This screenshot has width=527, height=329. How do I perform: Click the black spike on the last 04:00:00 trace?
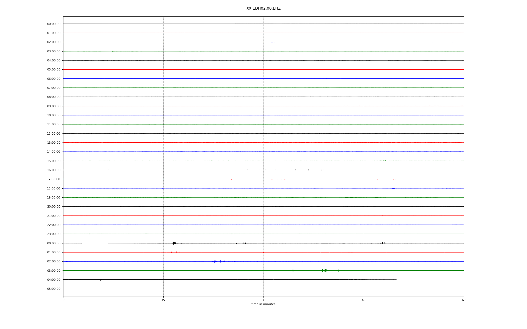tap(101, 280)
